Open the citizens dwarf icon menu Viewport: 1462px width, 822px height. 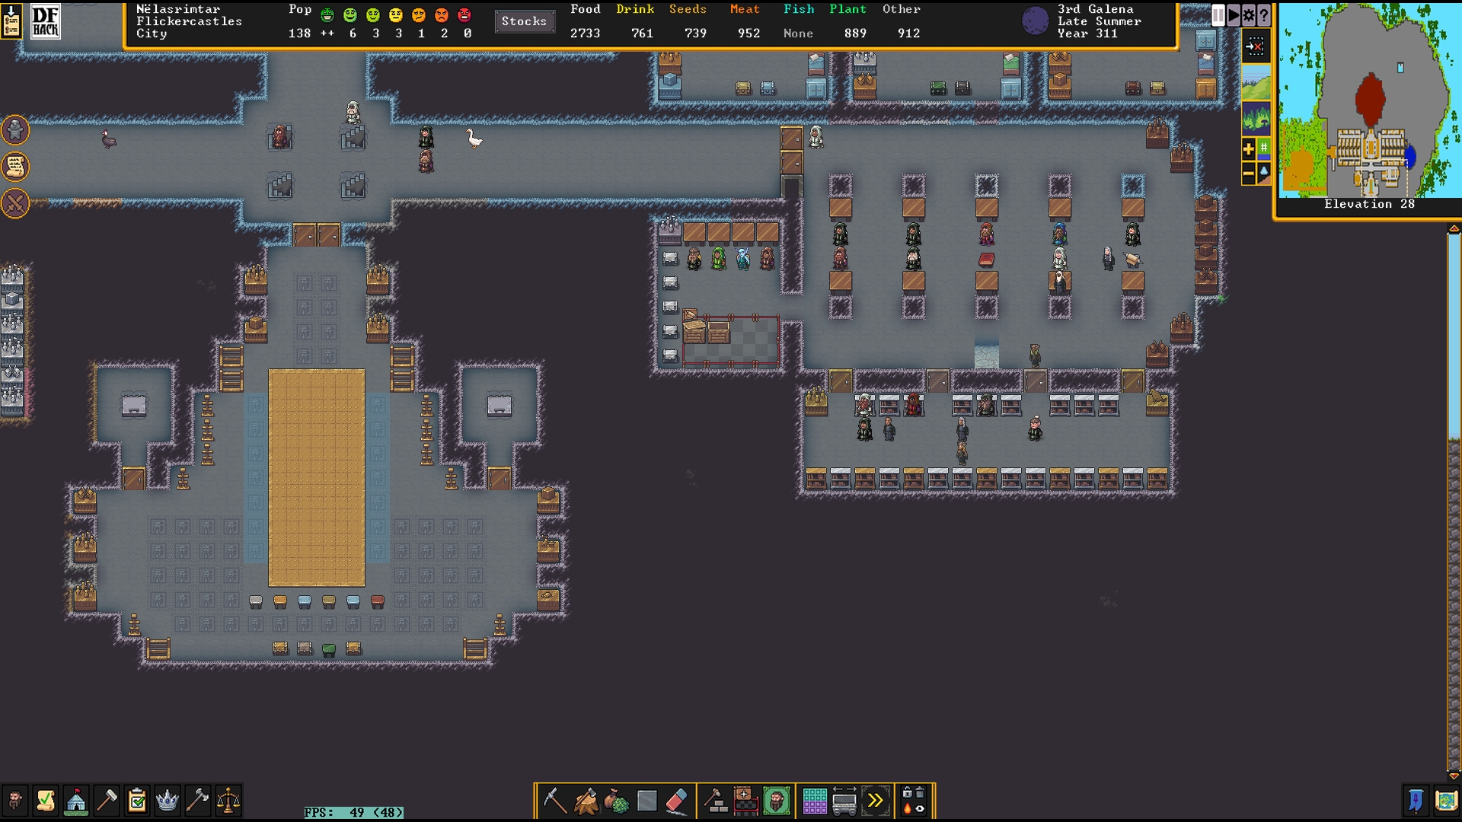click(14, 801)
